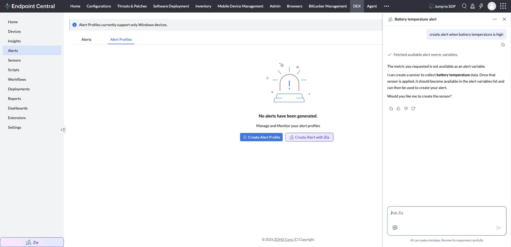
Task: Open Settings in the sidebar
Action: click(32, 127)
